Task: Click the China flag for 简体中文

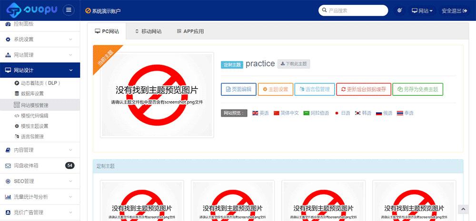Action: (x=276, y=113)
